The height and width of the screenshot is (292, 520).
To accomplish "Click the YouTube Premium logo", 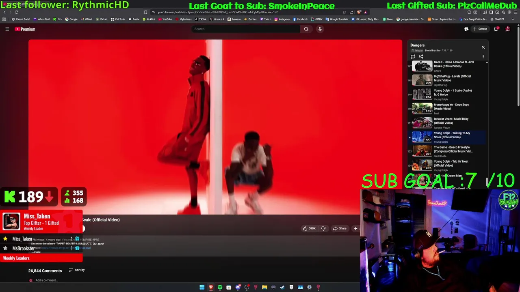I will 25,29.
